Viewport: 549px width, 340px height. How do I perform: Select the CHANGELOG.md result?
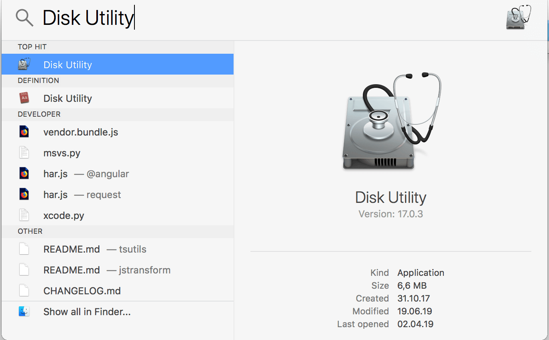118,291
